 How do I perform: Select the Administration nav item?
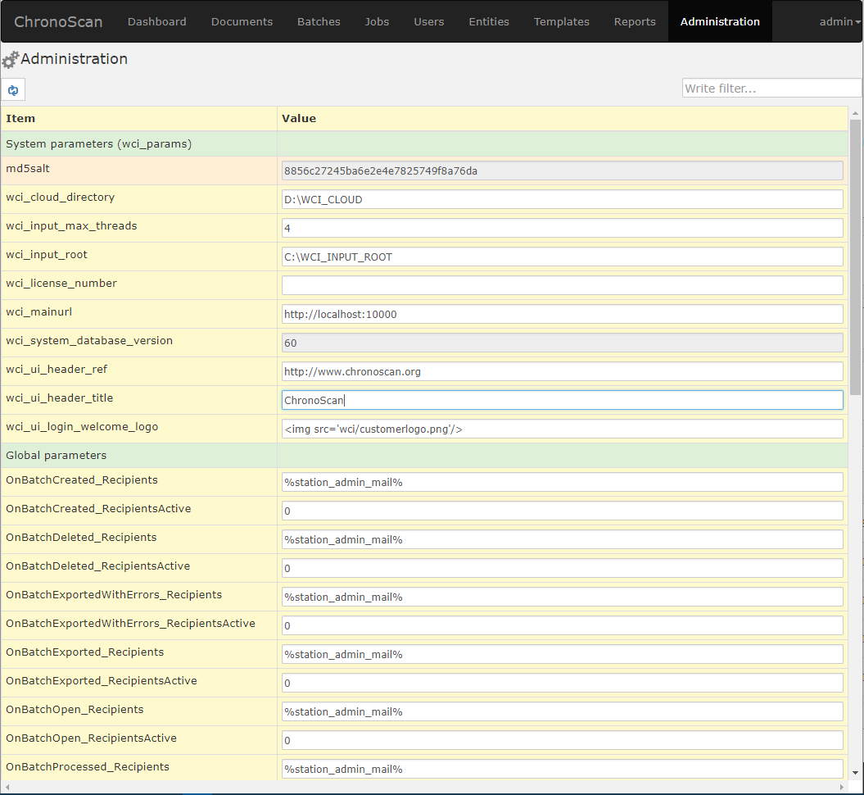720,21
